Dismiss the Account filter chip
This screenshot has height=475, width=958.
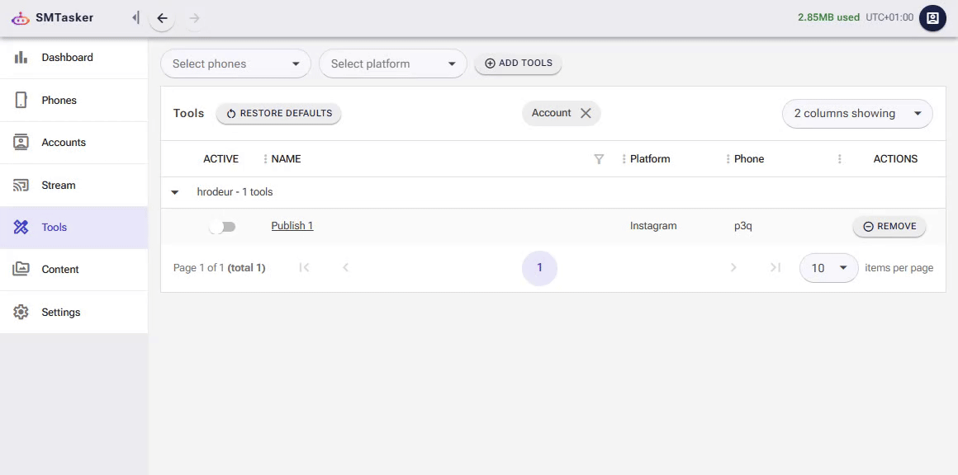click(x=586, y=113)
